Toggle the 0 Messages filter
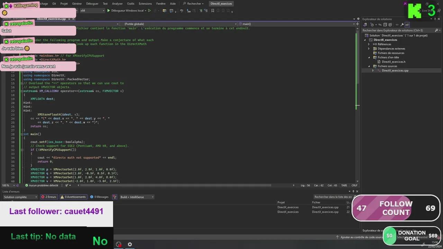 pyautogui.click(x=99, y=197)
